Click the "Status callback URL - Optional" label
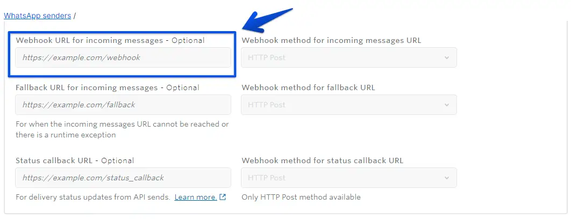The width and height of the screenshot is (571, 219). click(75, 160)
